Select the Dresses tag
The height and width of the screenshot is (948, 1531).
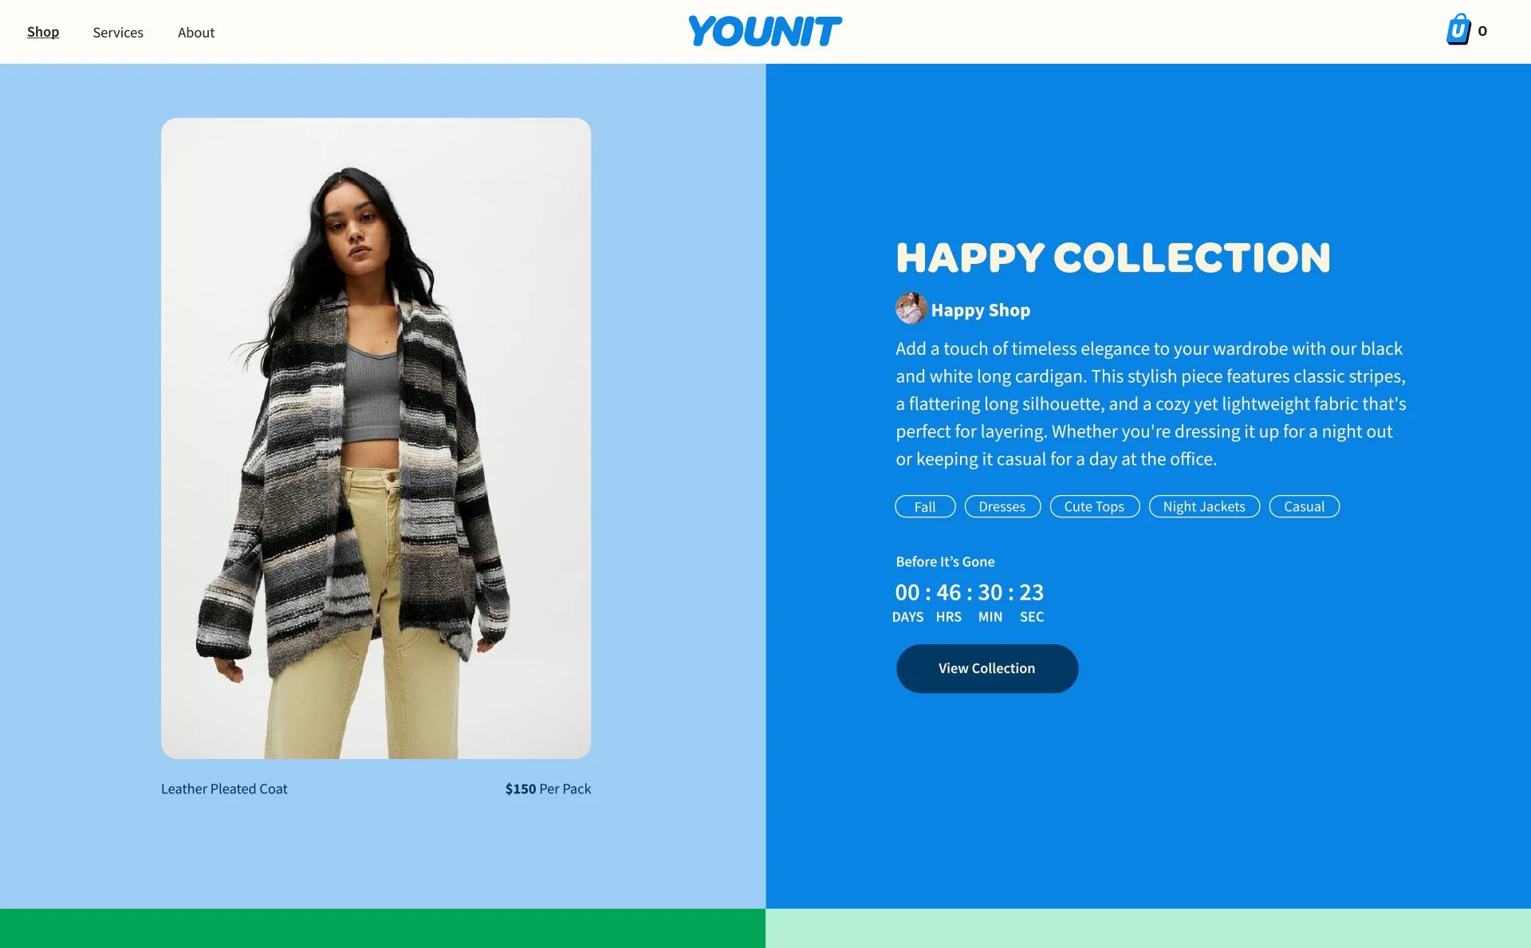[1002, 506]
